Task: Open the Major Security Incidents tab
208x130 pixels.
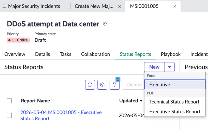Action: tap(34, 6)
